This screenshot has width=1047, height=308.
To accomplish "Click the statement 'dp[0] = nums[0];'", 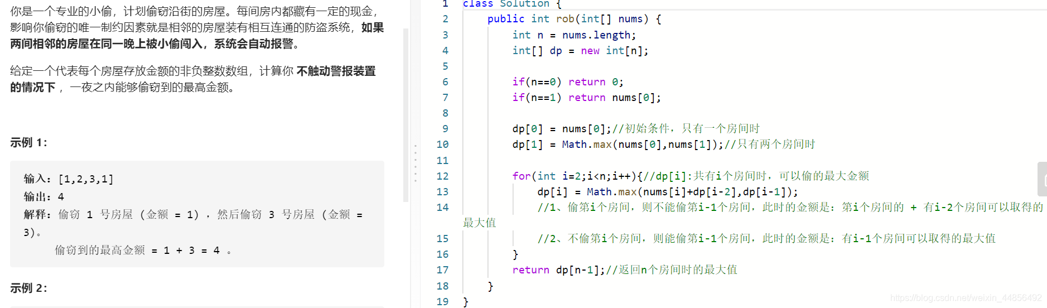I will click(562, 129).
